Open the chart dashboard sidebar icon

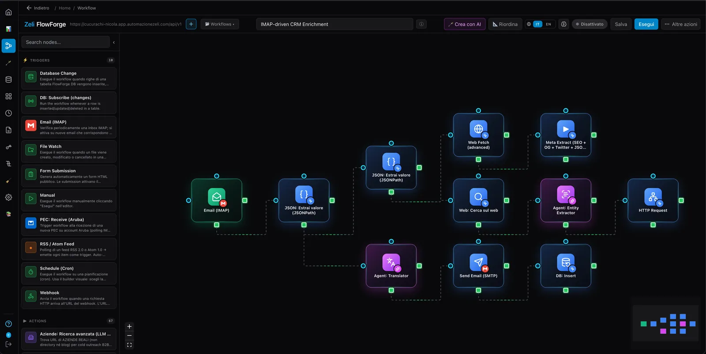[8, 29]
